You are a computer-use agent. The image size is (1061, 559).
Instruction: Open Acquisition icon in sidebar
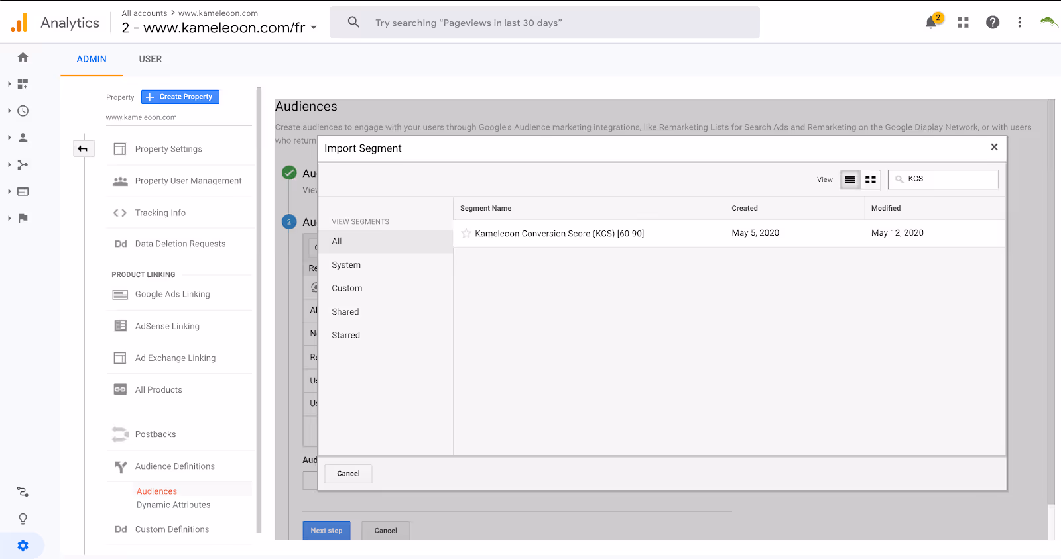[x=23, y=164]
